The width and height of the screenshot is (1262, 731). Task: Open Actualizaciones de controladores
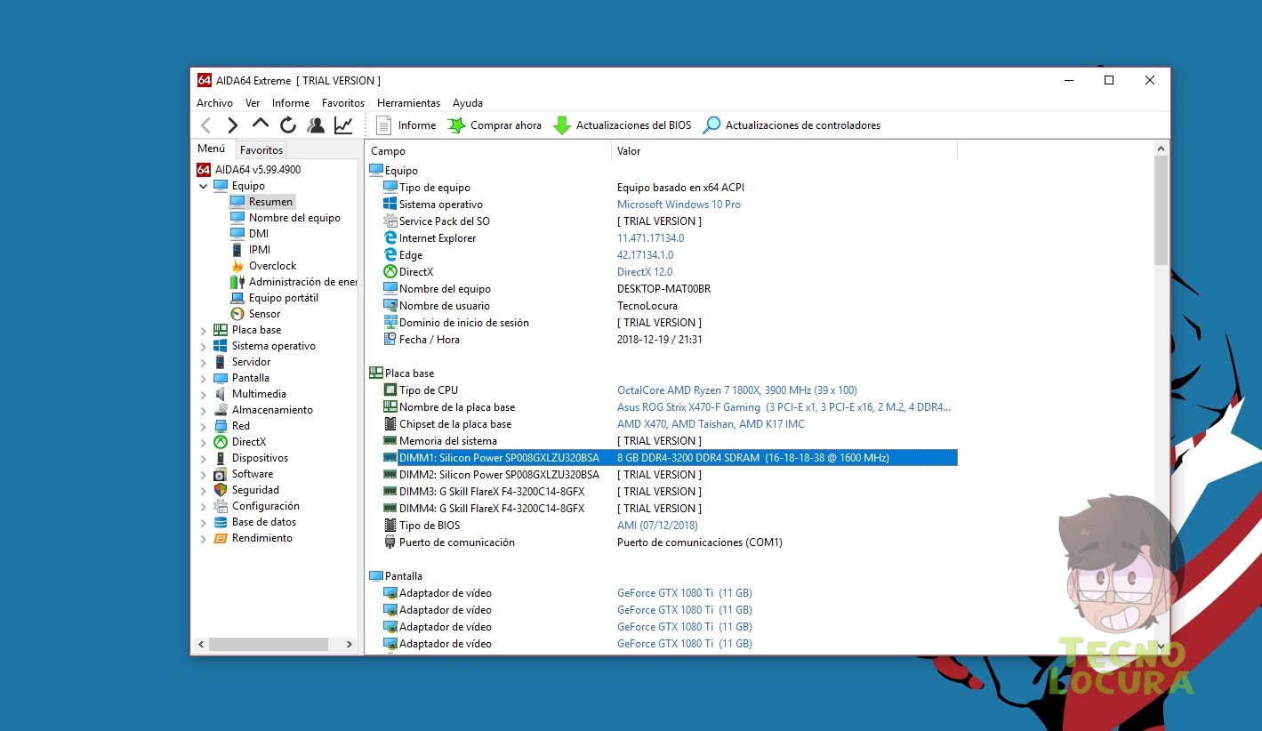coord(792,125)
